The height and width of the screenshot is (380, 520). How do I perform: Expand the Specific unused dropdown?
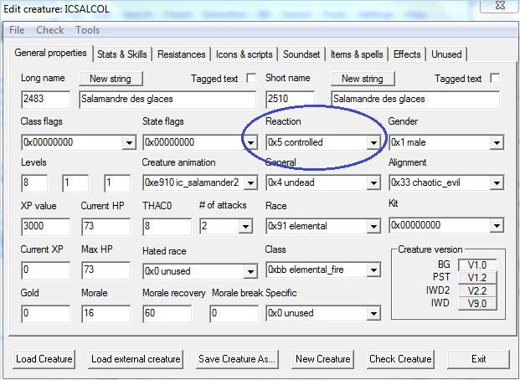373,313
